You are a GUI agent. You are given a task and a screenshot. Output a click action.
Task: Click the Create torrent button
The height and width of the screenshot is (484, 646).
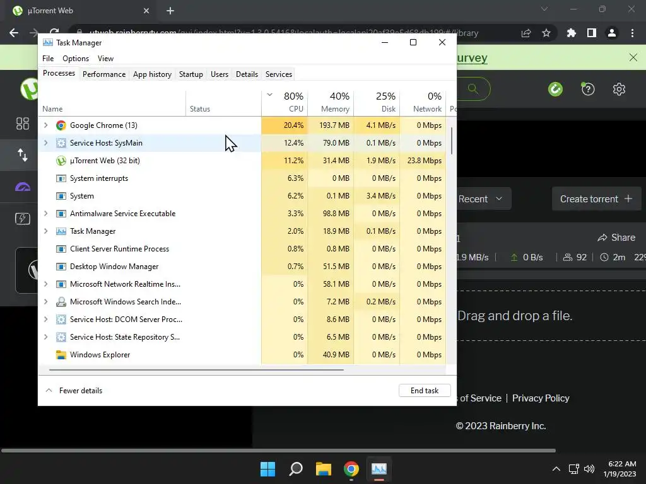596,199
